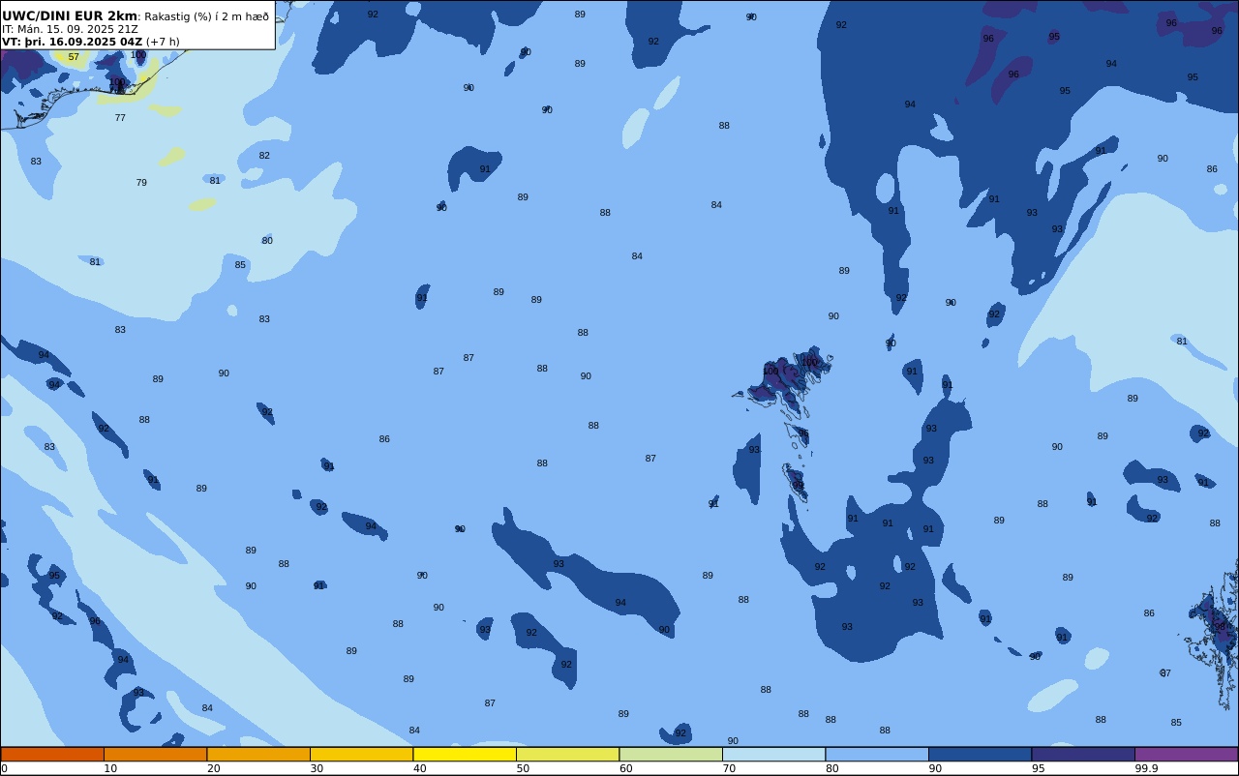The height and width of the screenshot is (776, 1239).
Task: Click the "99.9" tick label in legend
Action: [x=1147, y=768]
